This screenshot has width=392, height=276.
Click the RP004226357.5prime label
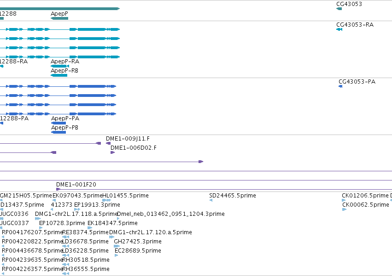32,269
